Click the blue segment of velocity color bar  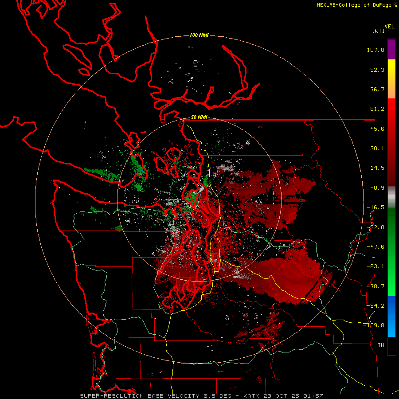click(391, 316)
